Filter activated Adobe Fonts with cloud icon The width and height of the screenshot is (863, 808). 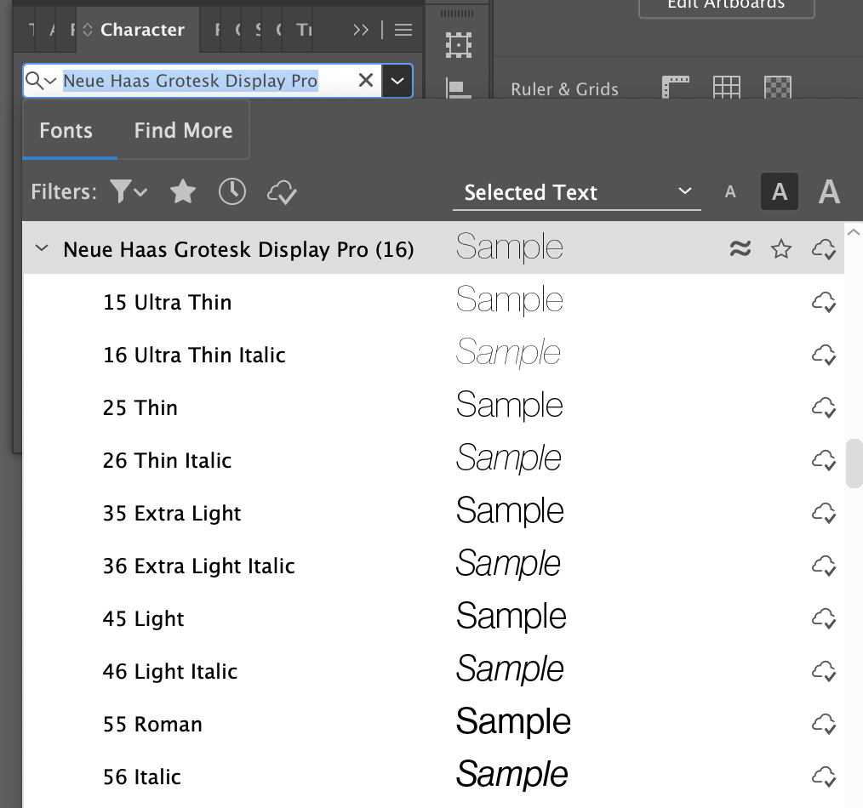click(x=282, y=192)
